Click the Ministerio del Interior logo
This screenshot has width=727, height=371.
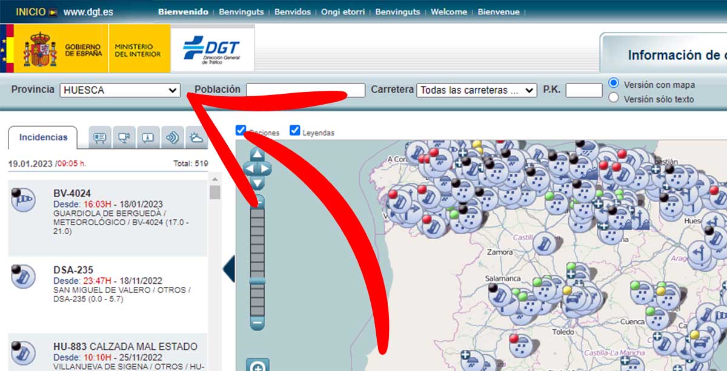(139, 49)
